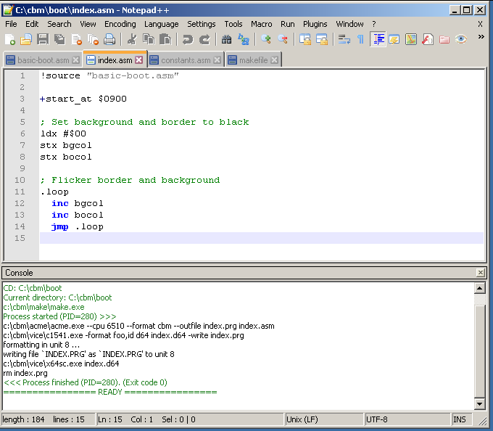Open the User Defined Language dialog icon
This screenshot has width=493, height=431.
pyautogui.click(x=394, y=40)
